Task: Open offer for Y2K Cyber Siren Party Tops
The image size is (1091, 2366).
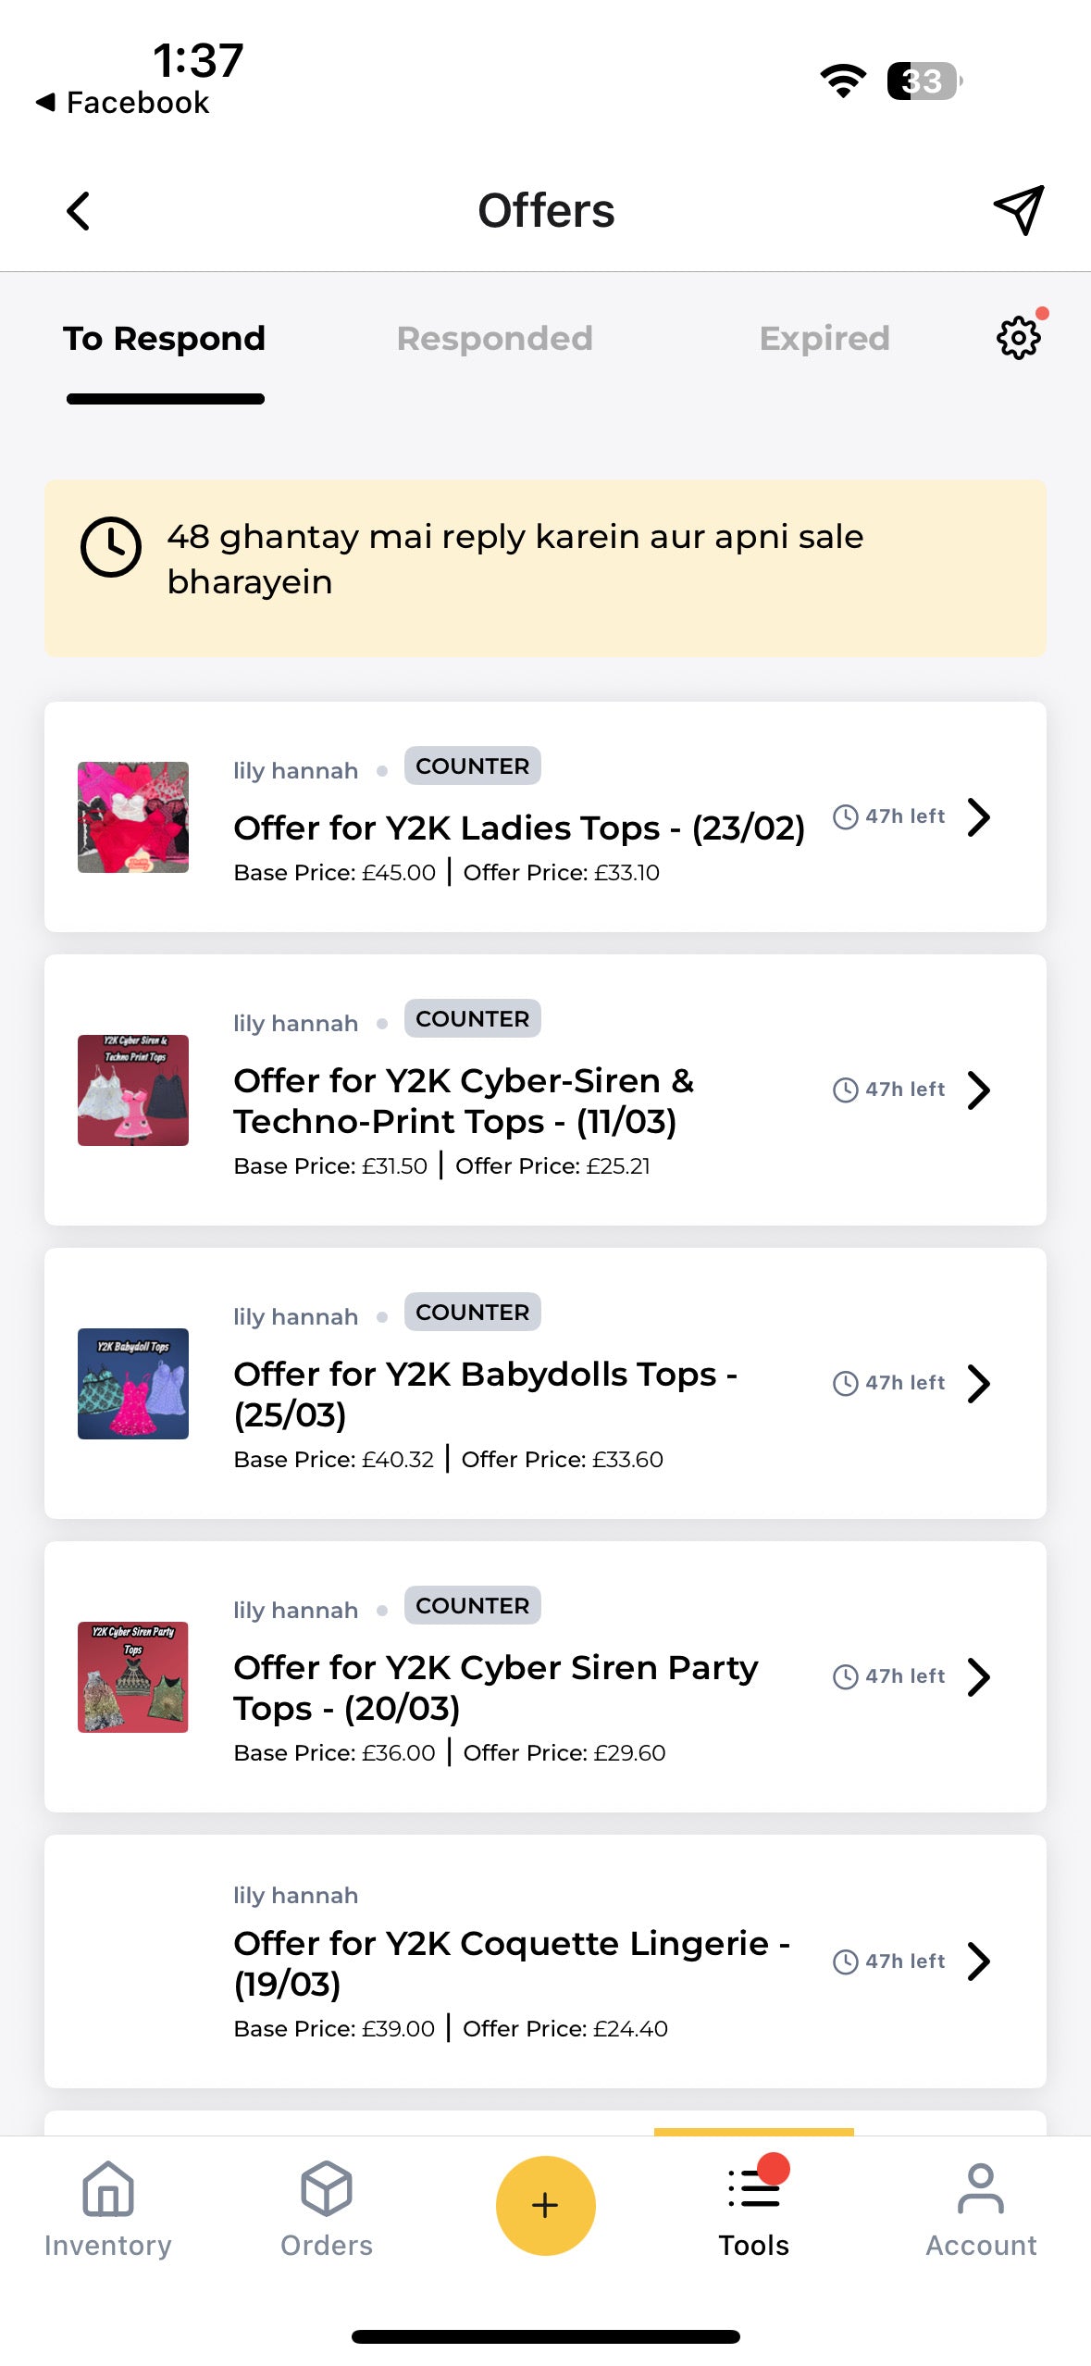Action: 545,1676
